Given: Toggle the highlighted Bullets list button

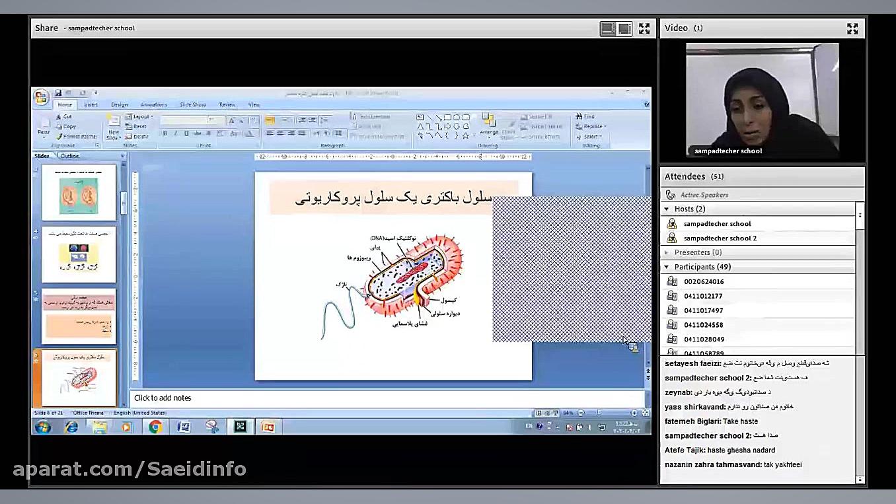Looking at the screenshot, I should click(270, 120).
